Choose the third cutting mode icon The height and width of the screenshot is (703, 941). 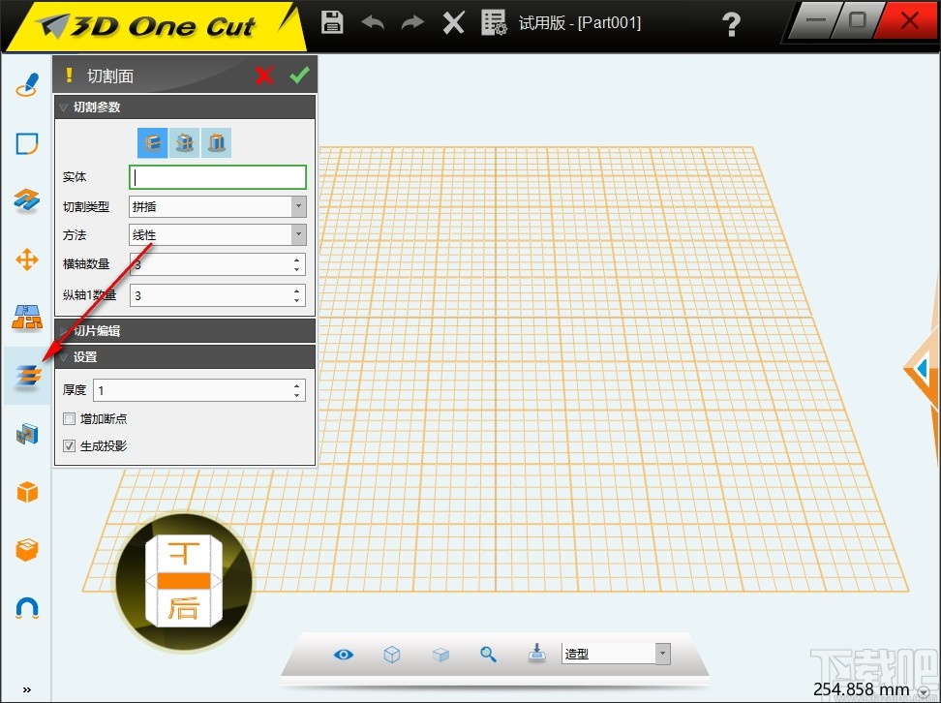tap(216, 143)
